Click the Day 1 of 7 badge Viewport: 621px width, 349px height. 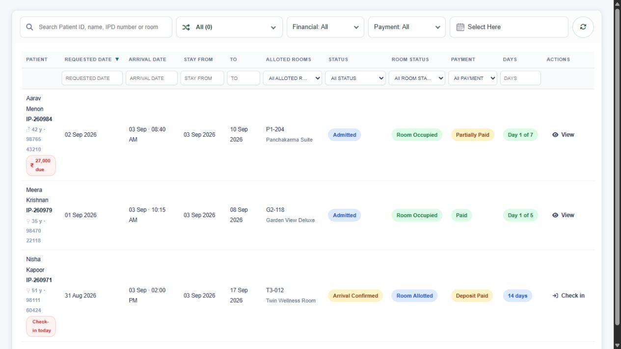(520, 135)
